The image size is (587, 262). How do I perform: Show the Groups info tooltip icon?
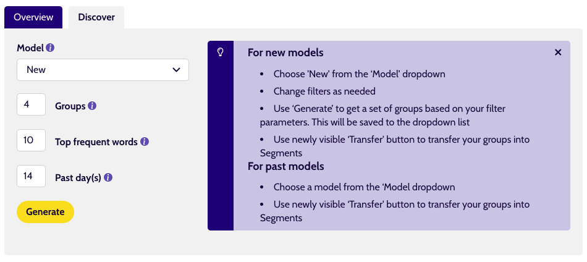coord(92,106)
